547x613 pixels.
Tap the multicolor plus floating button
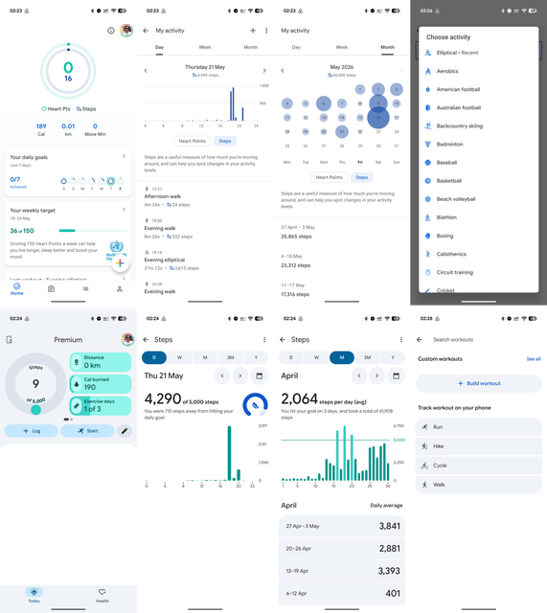[x=120, y=263]
